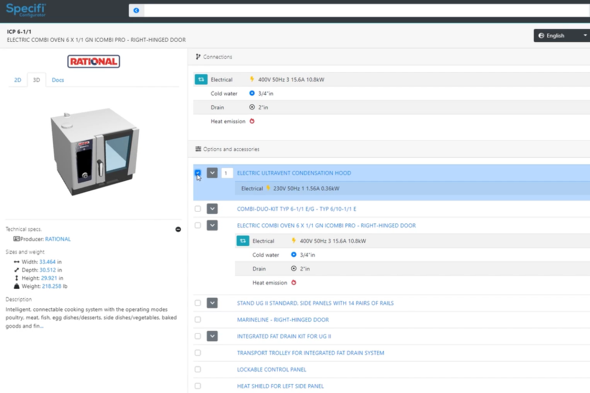Click the top Drain circle icon
The height and width of the screenshot is (393, 590).
[252, 107]
